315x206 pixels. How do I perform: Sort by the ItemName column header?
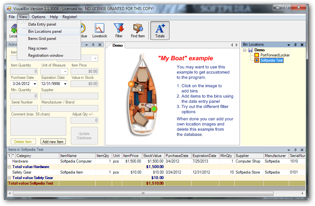coord(77,156)
